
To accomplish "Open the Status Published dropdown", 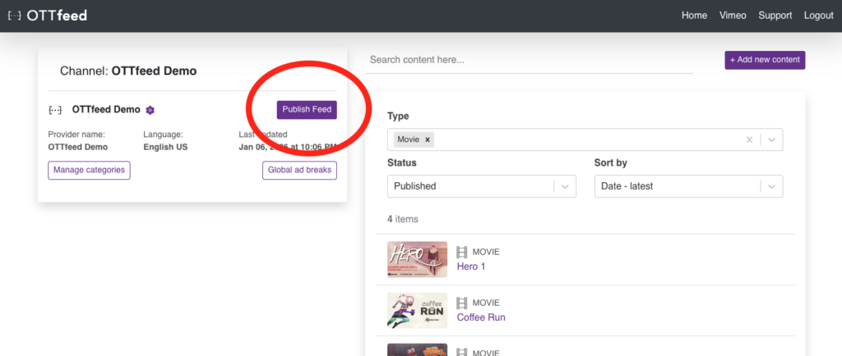I will pos(482,186).
